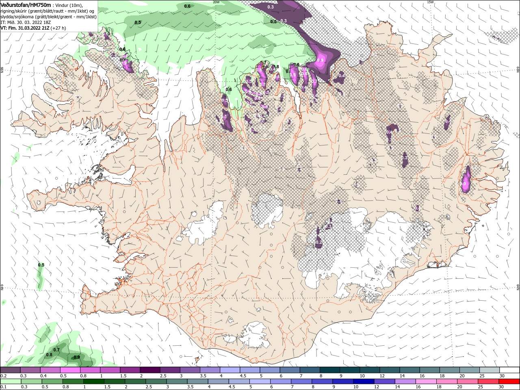Click the Veðurstofan/HM750m map title
520x390 pixels.
pyautogui.click(x=26, y=4)
